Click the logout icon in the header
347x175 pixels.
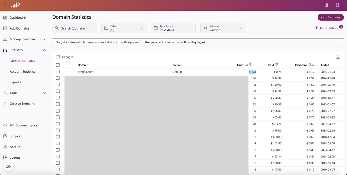[x=337, y=5]
